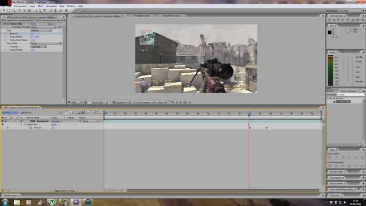This screenshot has height=206, width=366.
Task: Open the layer blending Mode dropdown
Action: tap(57, 121)
